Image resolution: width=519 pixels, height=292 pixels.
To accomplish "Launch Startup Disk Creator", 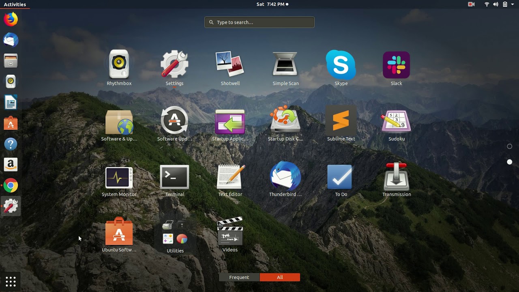I will (285, 123).
